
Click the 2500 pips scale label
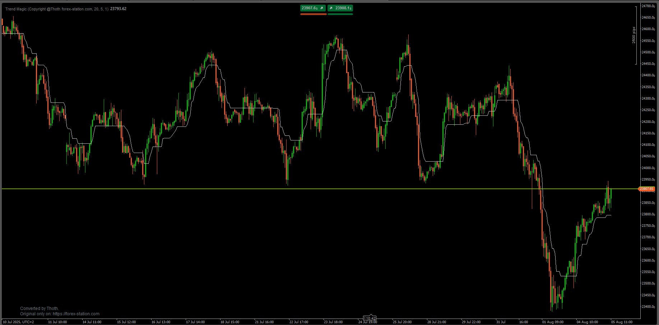[634, 35]
